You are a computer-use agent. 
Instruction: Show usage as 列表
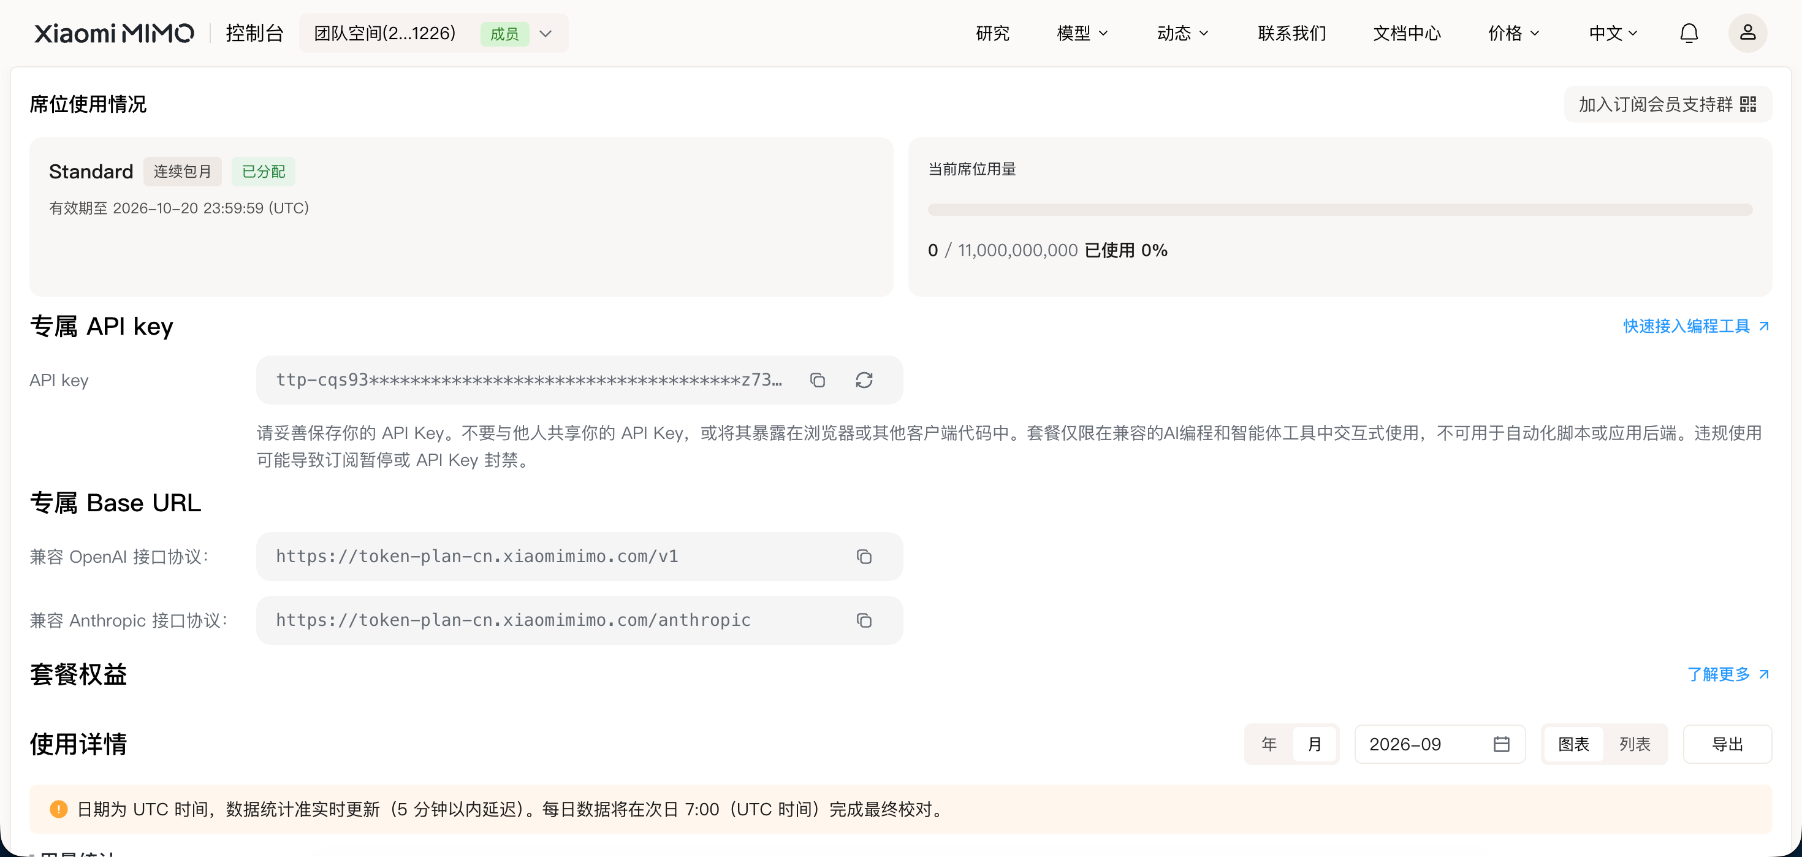[1634, 744]
